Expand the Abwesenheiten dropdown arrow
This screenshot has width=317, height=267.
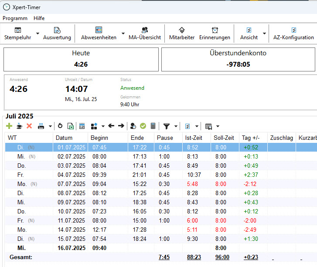(x=123, y=34)
